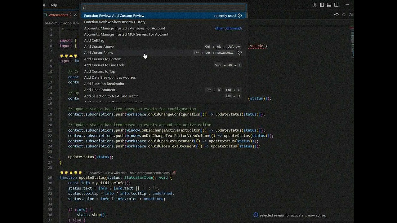Switch to extension.ts tab
The height and width of the screenshot is (223, 397).
[60, 15]
